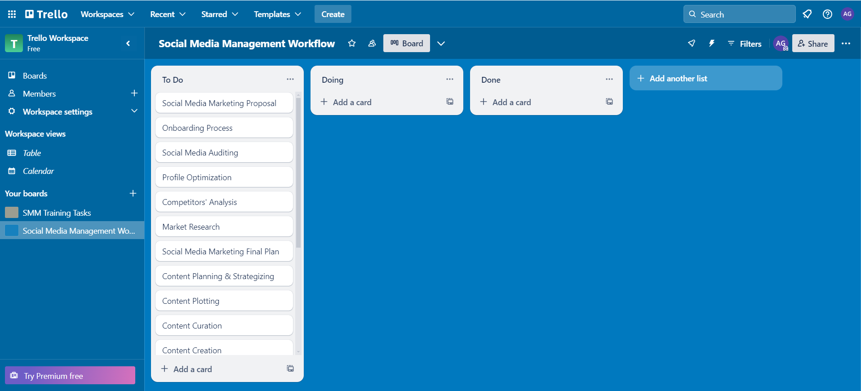Collapse the workspace sidebar
This screenshot has height=391, width=861.
tap(128, 43)
